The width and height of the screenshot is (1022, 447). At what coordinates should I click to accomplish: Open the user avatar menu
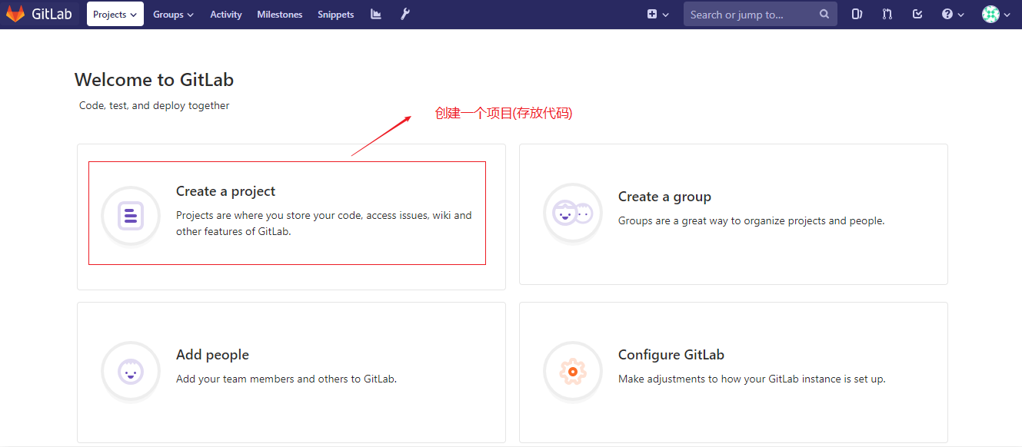996,15
